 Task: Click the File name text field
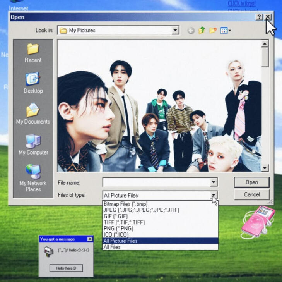(x=156, y=182)
